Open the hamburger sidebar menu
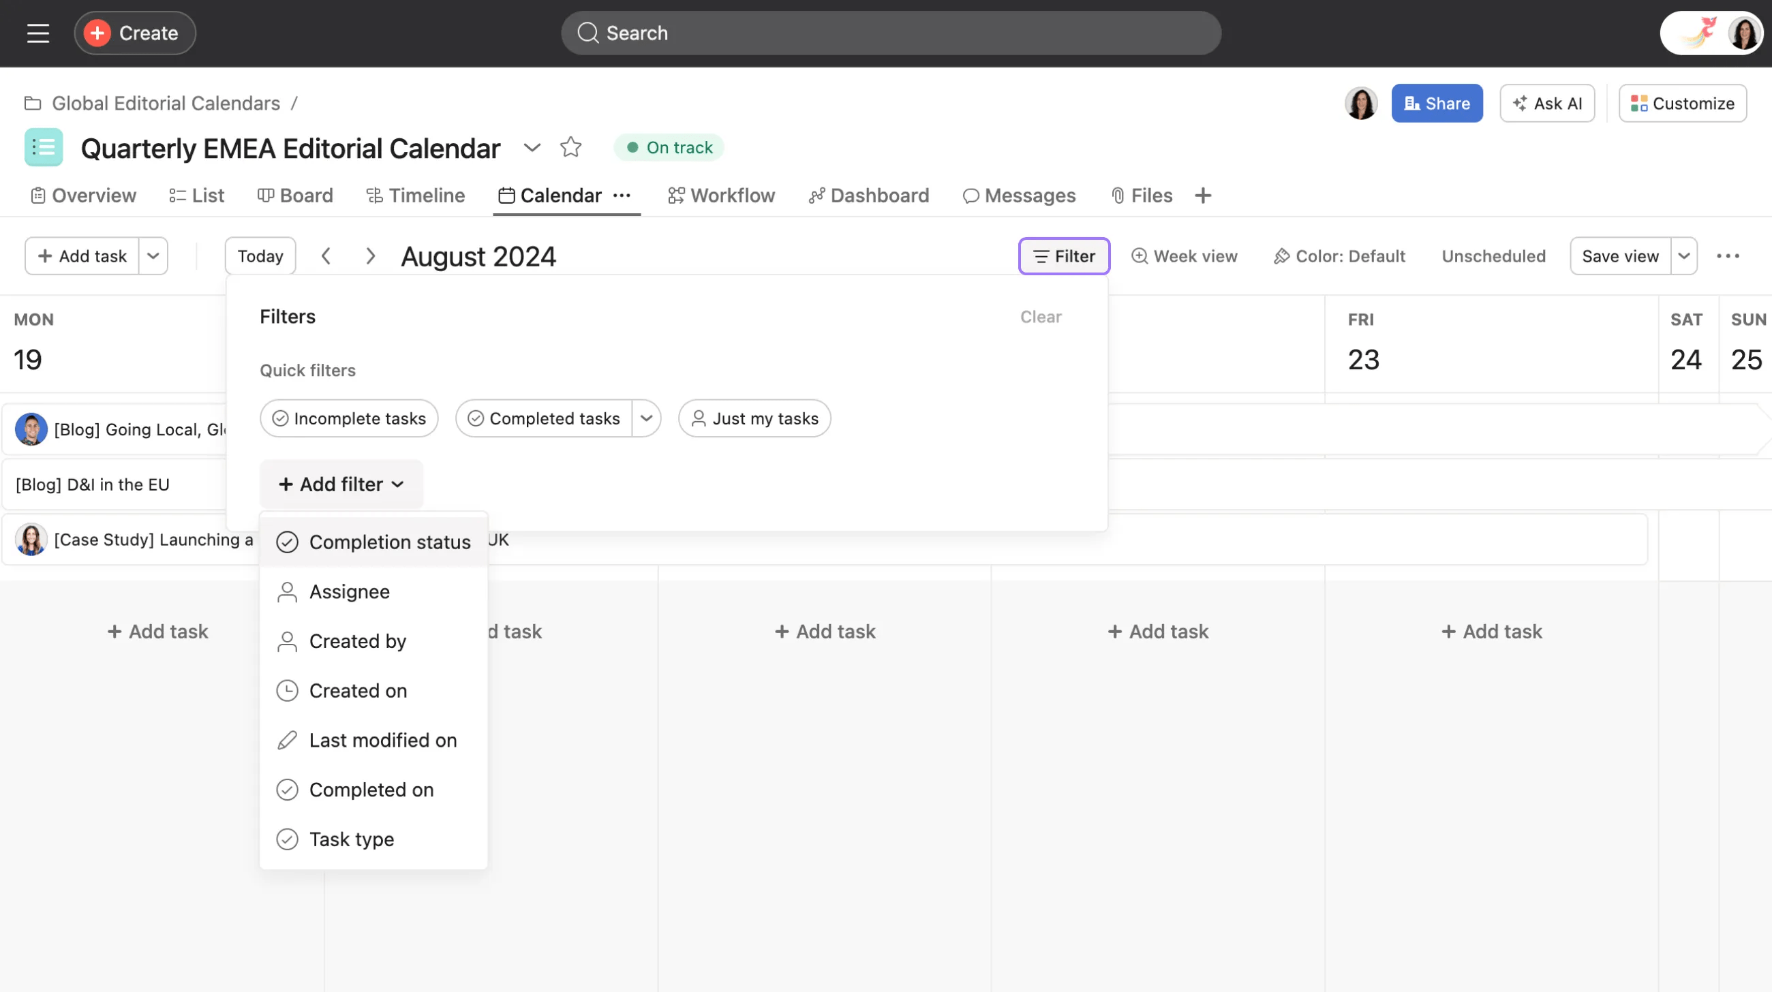Screen dimensions: 1772x992 pyautogui.click(x=38, y=33)
